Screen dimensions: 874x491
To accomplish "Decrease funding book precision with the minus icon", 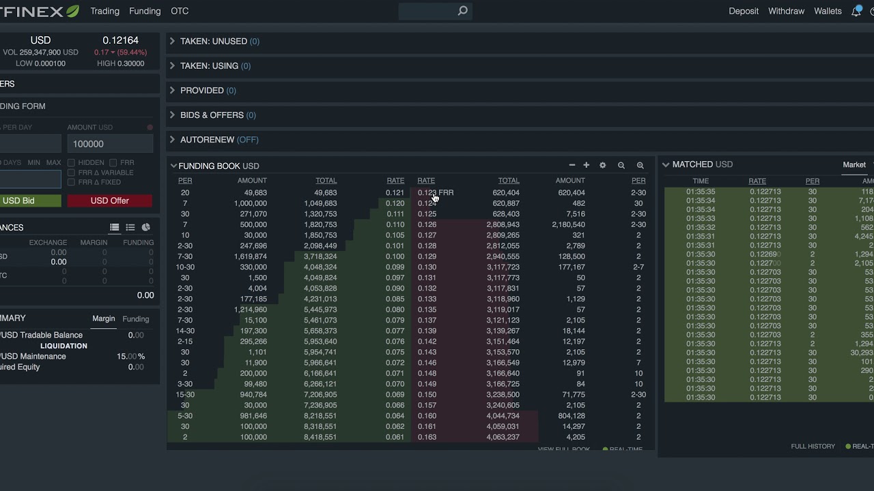I will pyautogui.click(x=572, y=165).
